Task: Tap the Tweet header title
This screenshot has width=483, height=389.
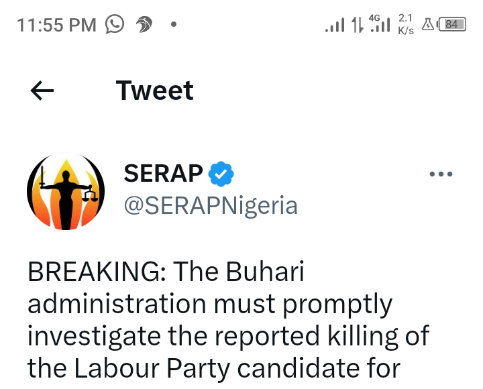Action: tap(155, 91)
